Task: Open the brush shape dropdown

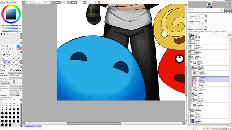Action: point(8,81)
